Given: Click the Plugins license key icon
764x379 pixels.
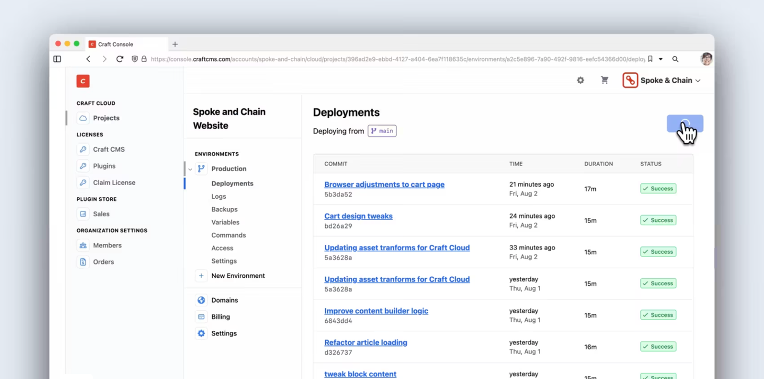Looking at the screenshot, I should coord(83,166).
